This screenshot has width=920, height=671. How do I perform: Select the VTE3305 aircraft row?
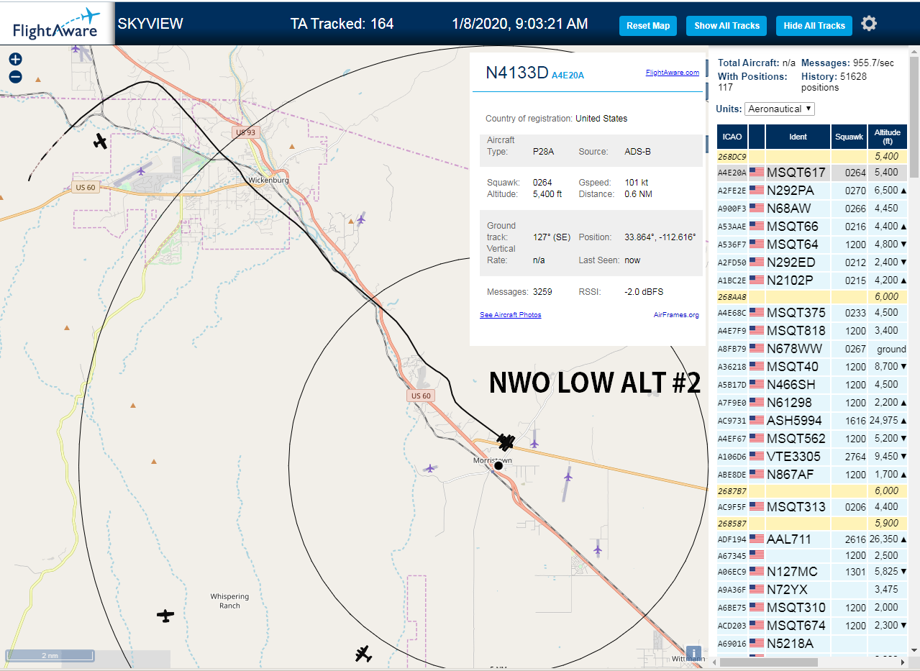pos(812,457)
